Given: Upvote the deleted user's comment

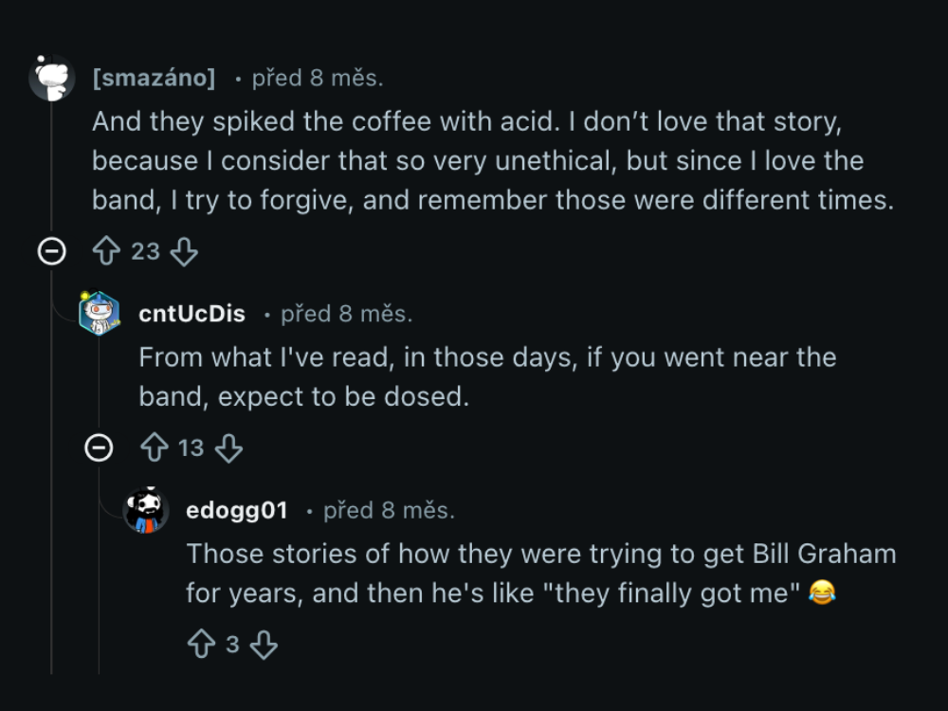Looking at the screenshot, I should (x=106, y=251).
